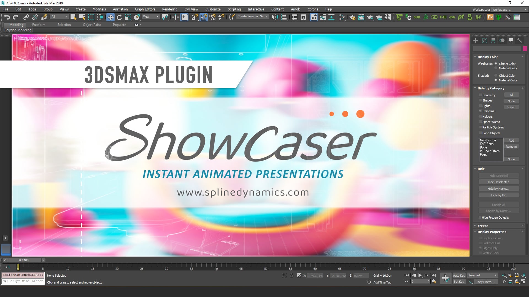Select the Rotate tool
529x297 pixels.
tap(119, 17)
